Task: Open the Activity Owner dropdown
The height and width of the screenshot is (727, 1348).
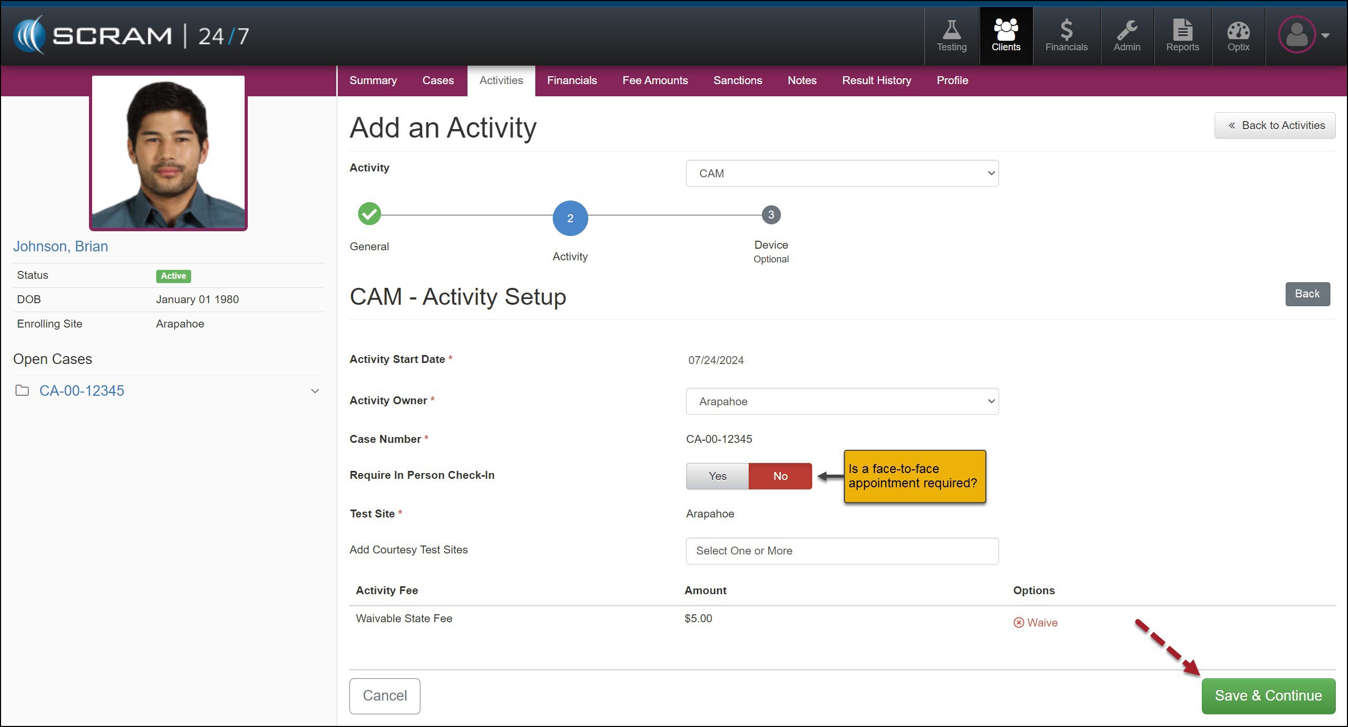Action: [x=842, y=402]
